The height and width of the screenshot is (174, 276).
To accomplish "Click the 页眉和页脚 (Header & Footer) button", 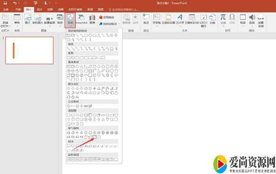I will pyautogui.click(x=168, y=20).
